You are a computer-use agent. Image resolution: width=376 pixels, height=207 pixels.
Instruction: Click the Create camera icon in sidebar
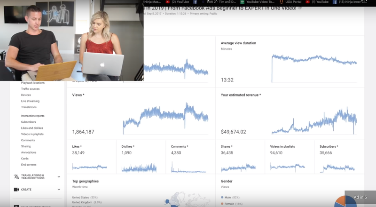click(16, 190)
